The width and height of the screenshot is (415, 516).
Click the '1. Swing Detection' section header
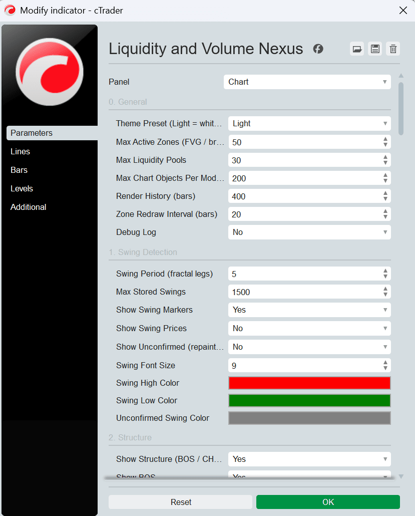tap(143, 252)
